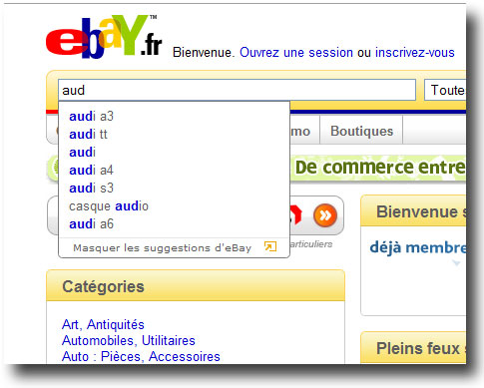484x388 pixels.
Task: Select the 'audi a3' suggestion
Action: tap(91, 117)
